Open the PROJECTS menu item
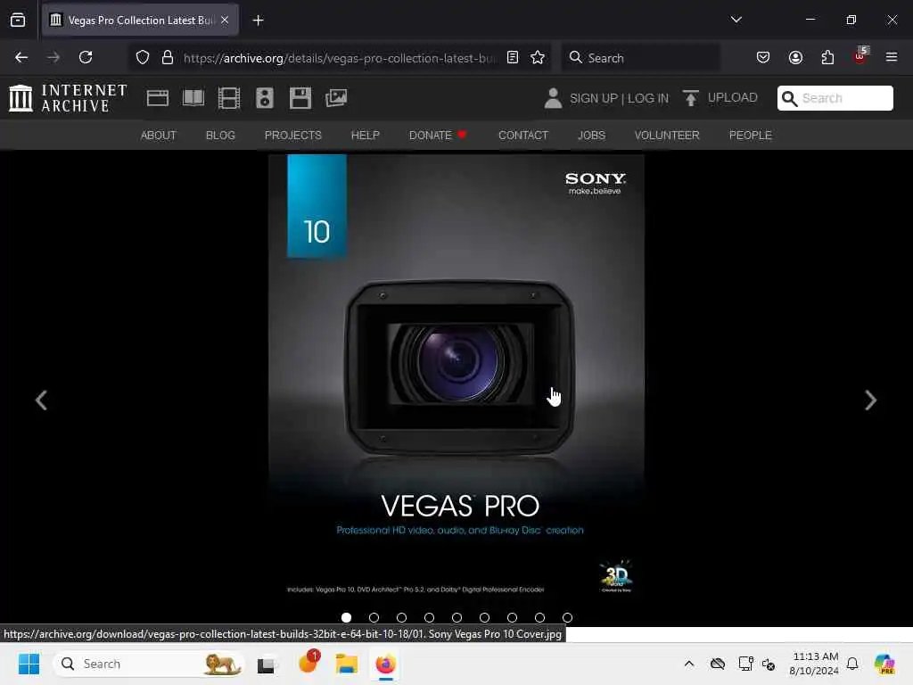The image size is (913, 685). click(292, 136)
